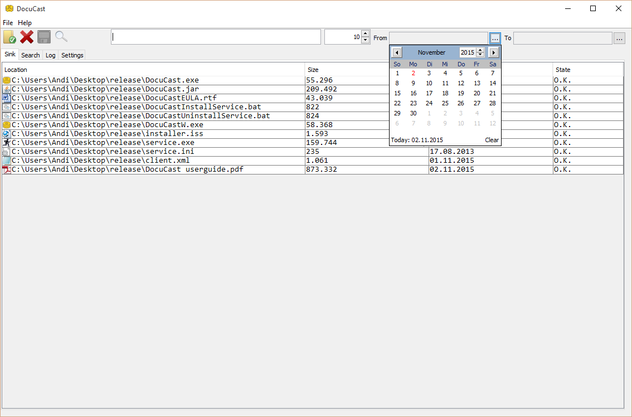Click the batch file icon of DocuCastUninstallService.bat
Viewport: 632px width, 417px height.
tap(7, 116)
